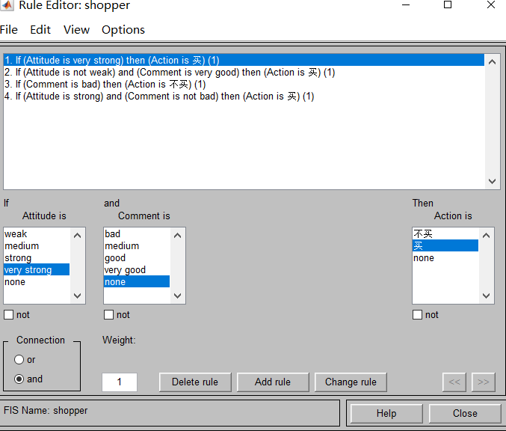Click Action list scroll up arrow

(x=487, y=235)
